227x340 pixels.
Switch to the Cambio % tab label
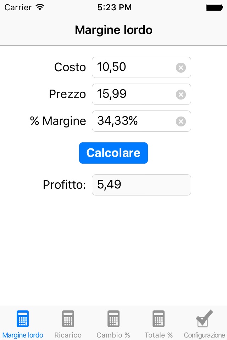(x=113, y=335)
